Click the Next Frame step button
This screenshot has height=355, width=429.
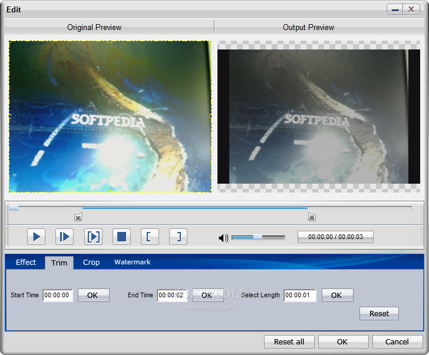pos(65,237)
